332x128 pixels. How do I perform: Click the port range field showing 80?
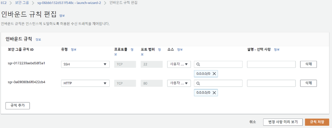[x=152, y=83]
